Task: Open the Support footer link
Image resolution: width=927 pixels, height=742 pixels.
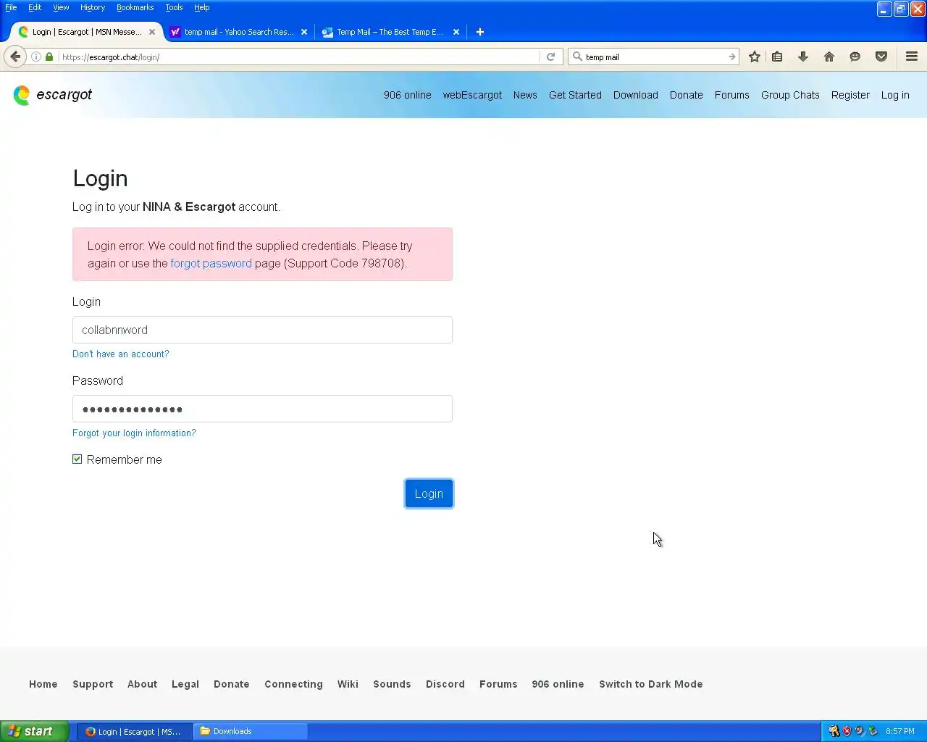Action: 93,684
